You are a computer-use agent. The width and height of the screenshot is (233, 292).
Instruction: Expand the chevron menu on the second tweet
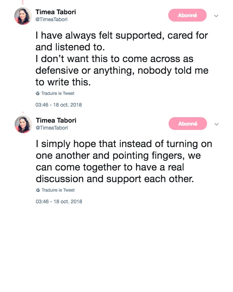point(216,124)
